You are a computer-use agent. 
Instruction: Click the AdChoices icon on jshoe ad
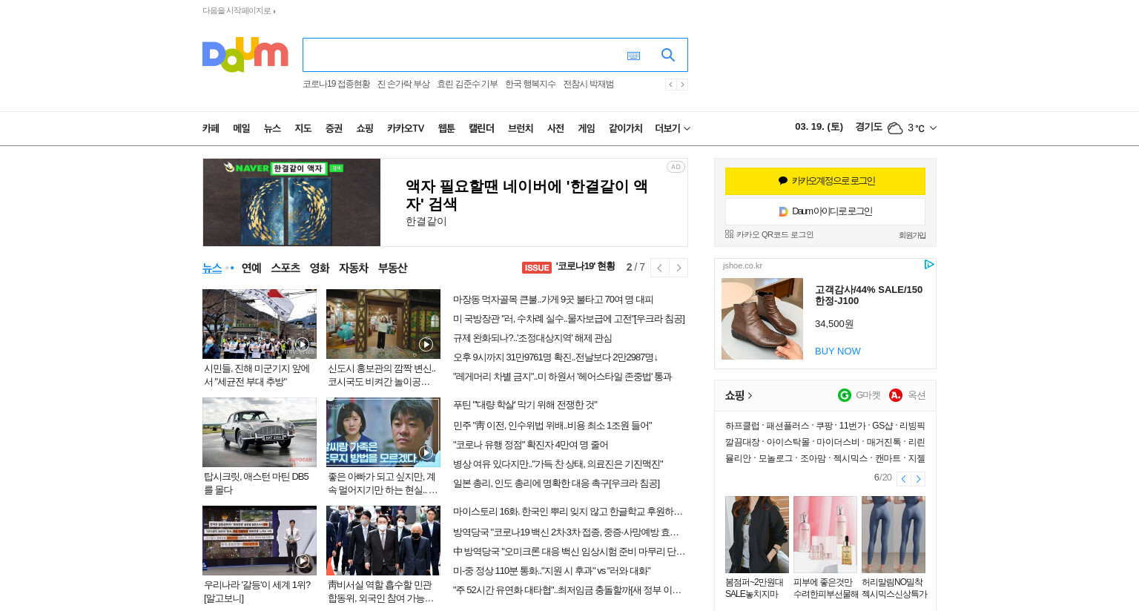(x=928, y=265)
